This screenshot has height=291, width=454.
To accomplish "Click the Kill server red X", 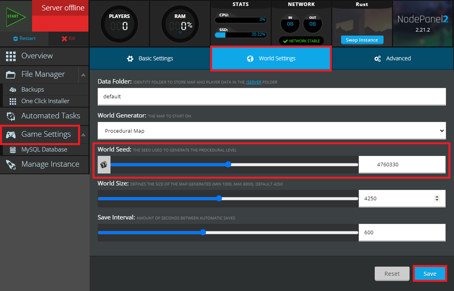I will click(68, 38).
